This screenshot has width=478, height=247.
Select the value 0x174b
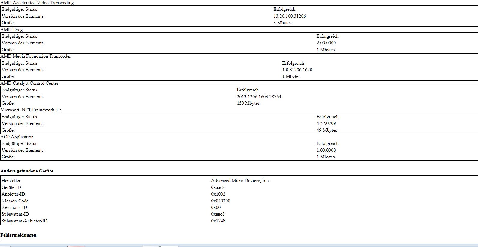click(218, 221)
